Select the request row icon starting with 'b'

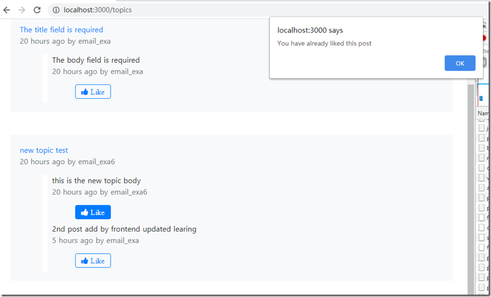coord(482,148)
